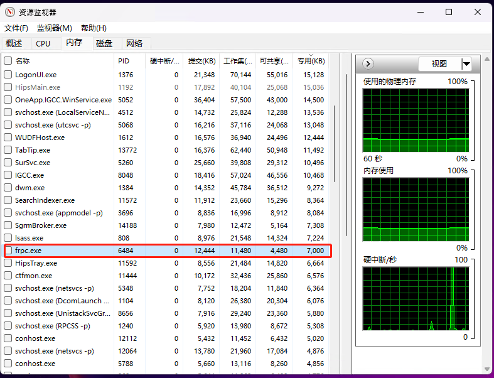Image resolution: width=494 pixels, height=378 pixels.
Task: Tick the select-all checkbox beside 名称
Action: click(8, 61)
